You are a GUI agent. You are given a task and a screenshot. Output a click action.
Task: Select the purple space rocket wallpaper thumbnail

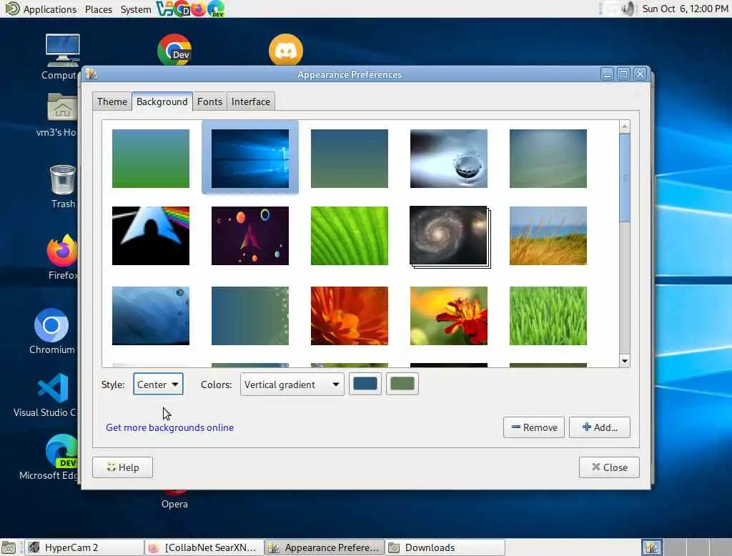(249, 236)
